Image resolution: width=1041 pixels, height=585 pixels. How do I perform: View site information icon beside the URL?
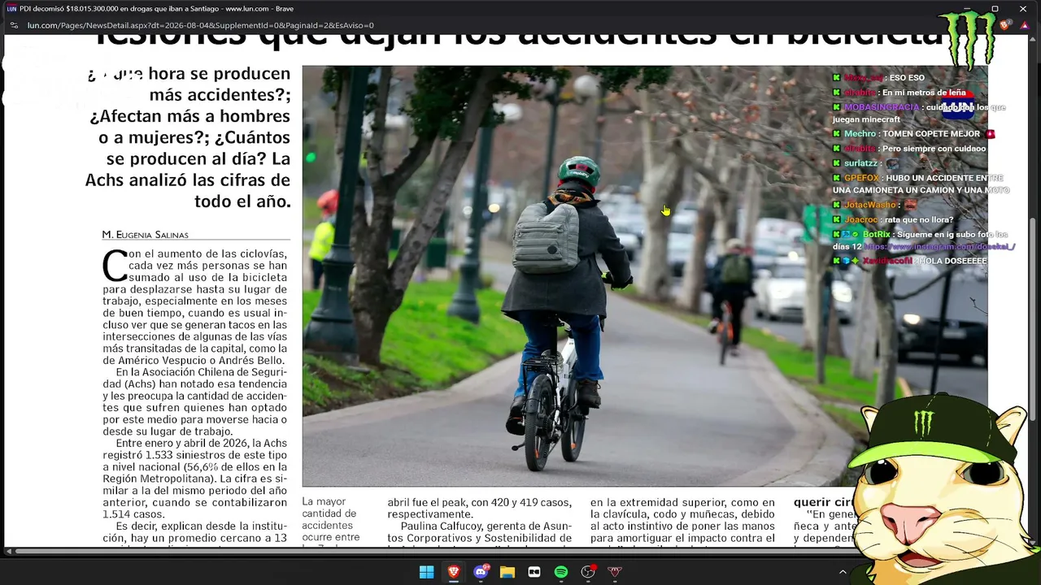[13, 25]
